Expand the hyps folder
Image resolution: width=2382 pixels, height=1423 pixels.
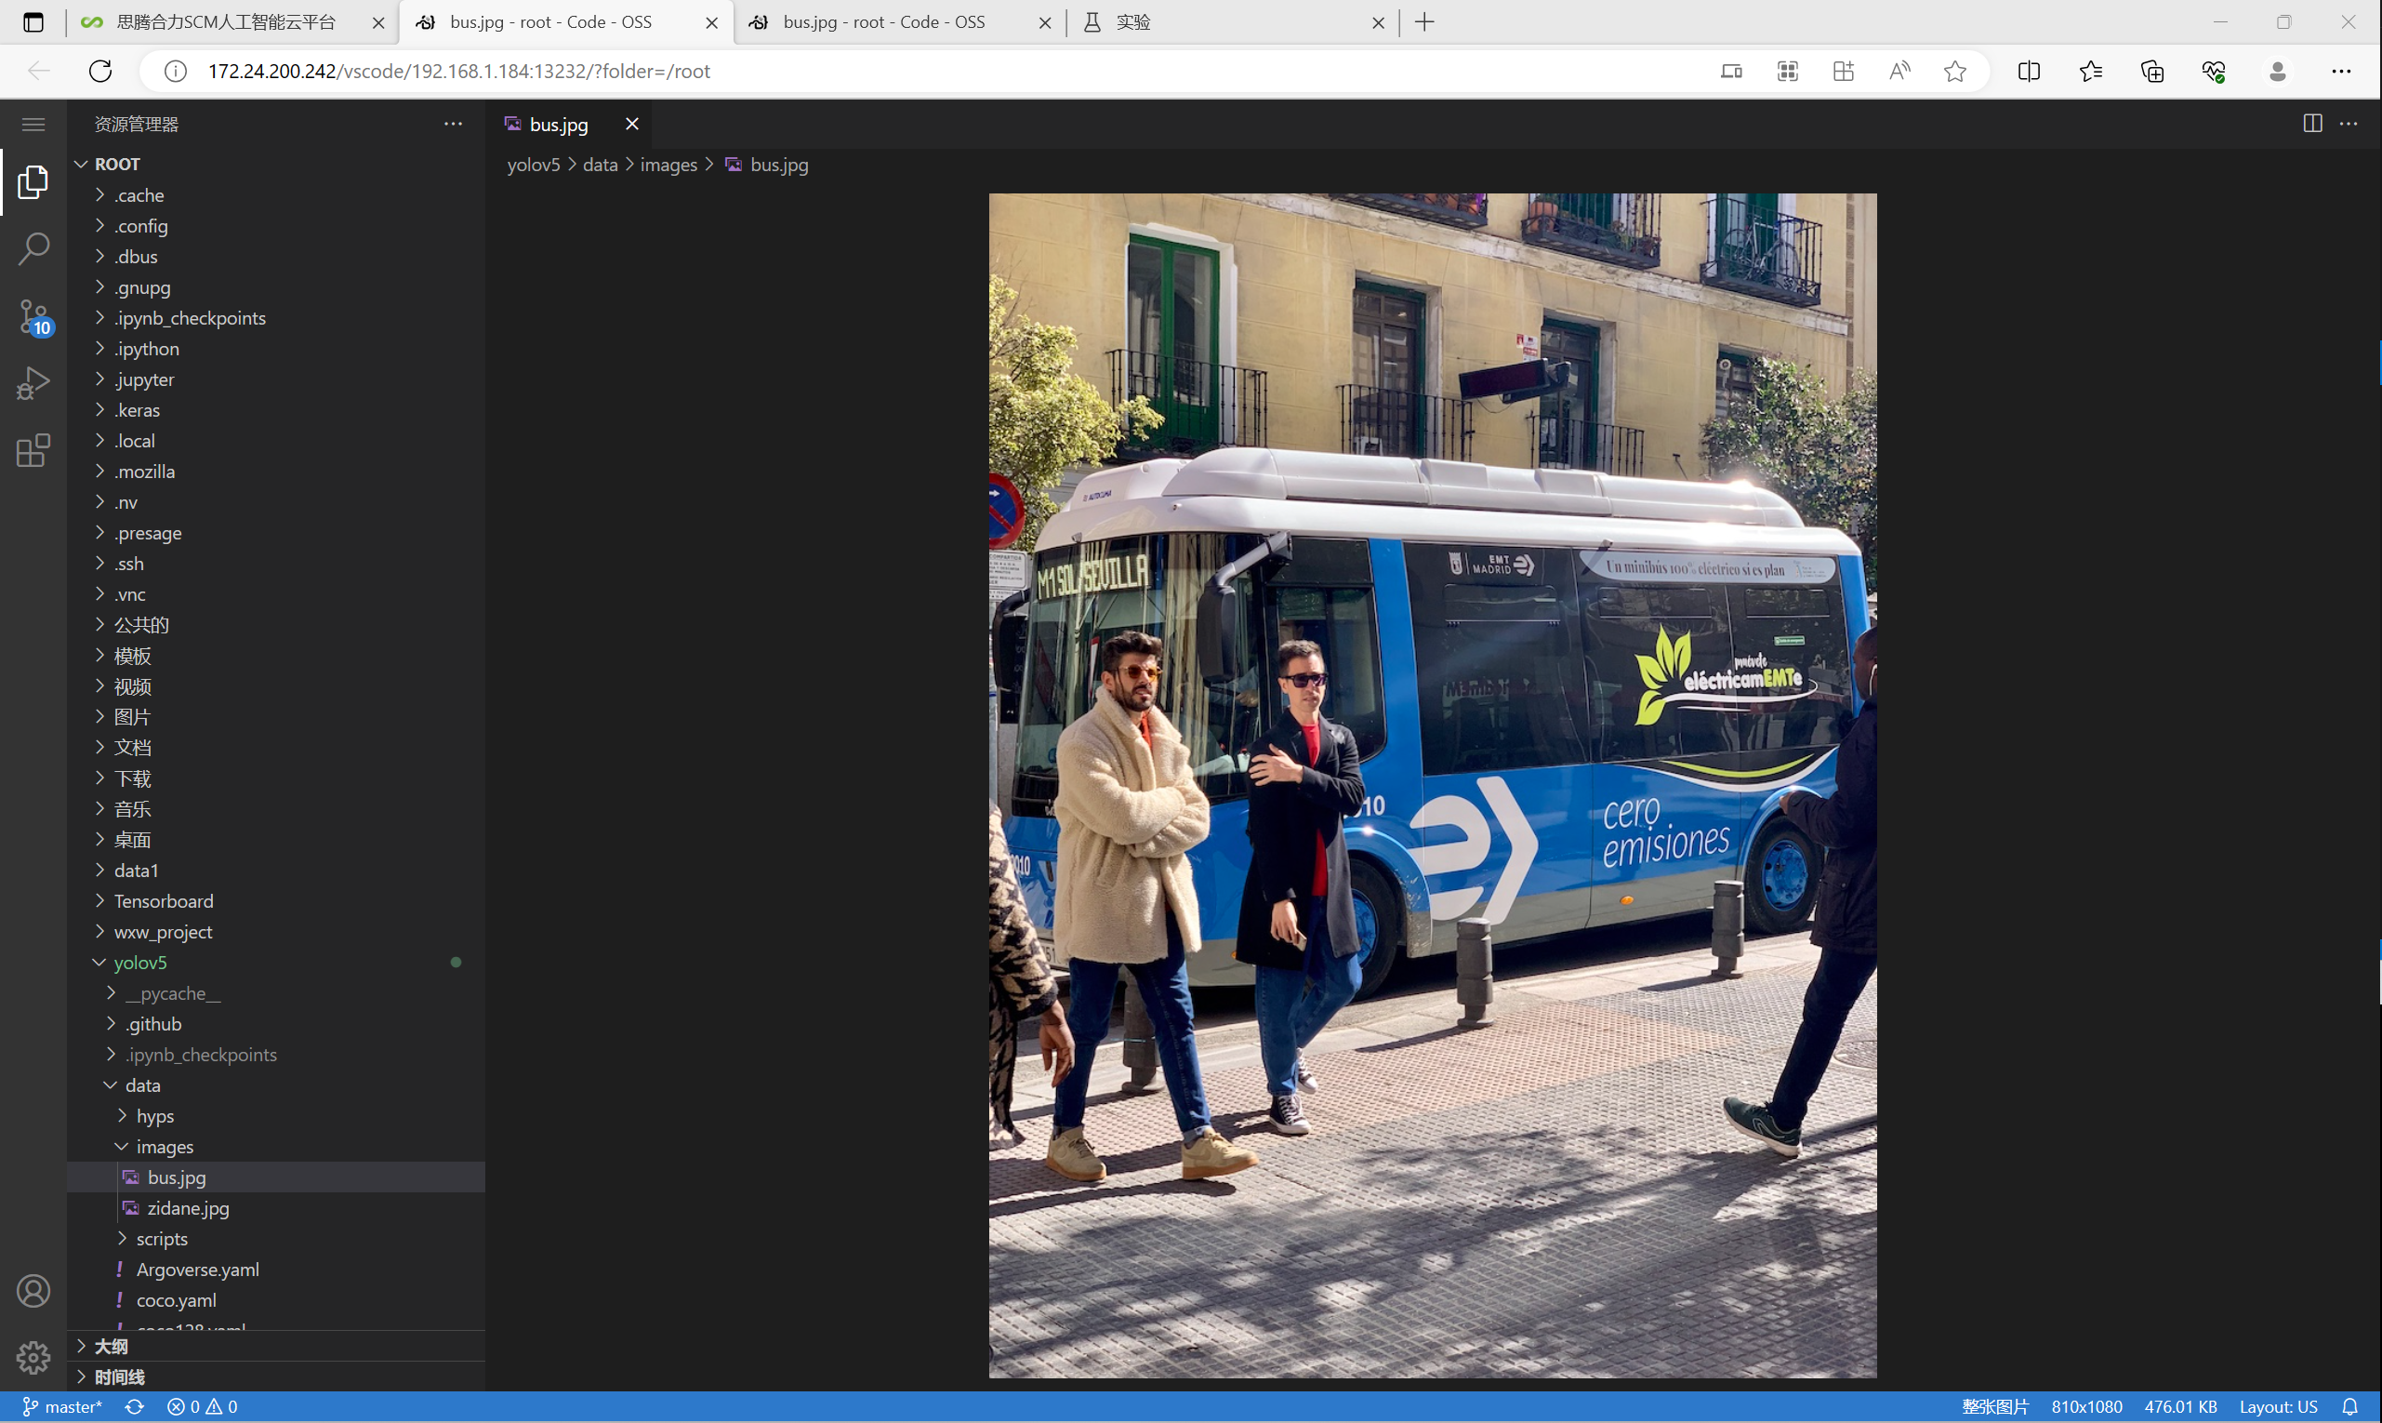coord(154,1116)
